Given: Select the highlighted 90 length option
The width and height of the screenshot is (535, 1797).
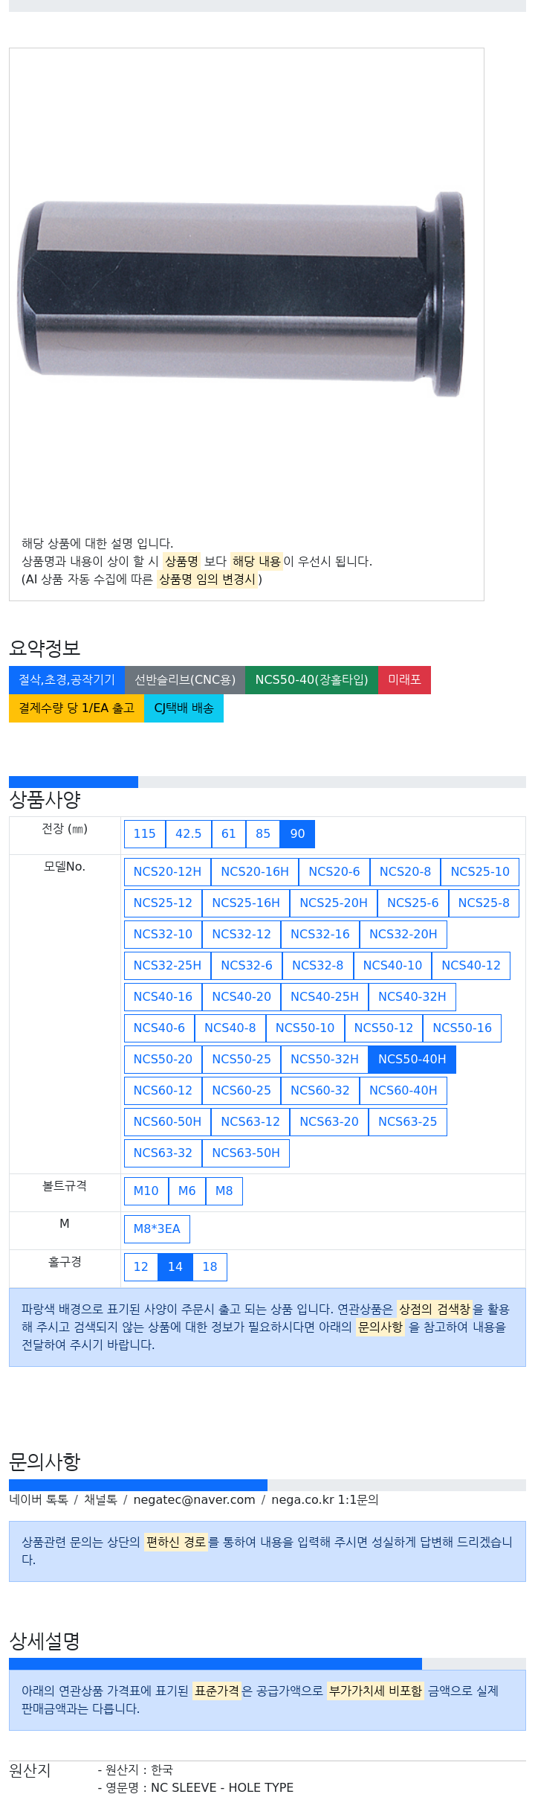Looking at the screenshot, I should [297, 834].
